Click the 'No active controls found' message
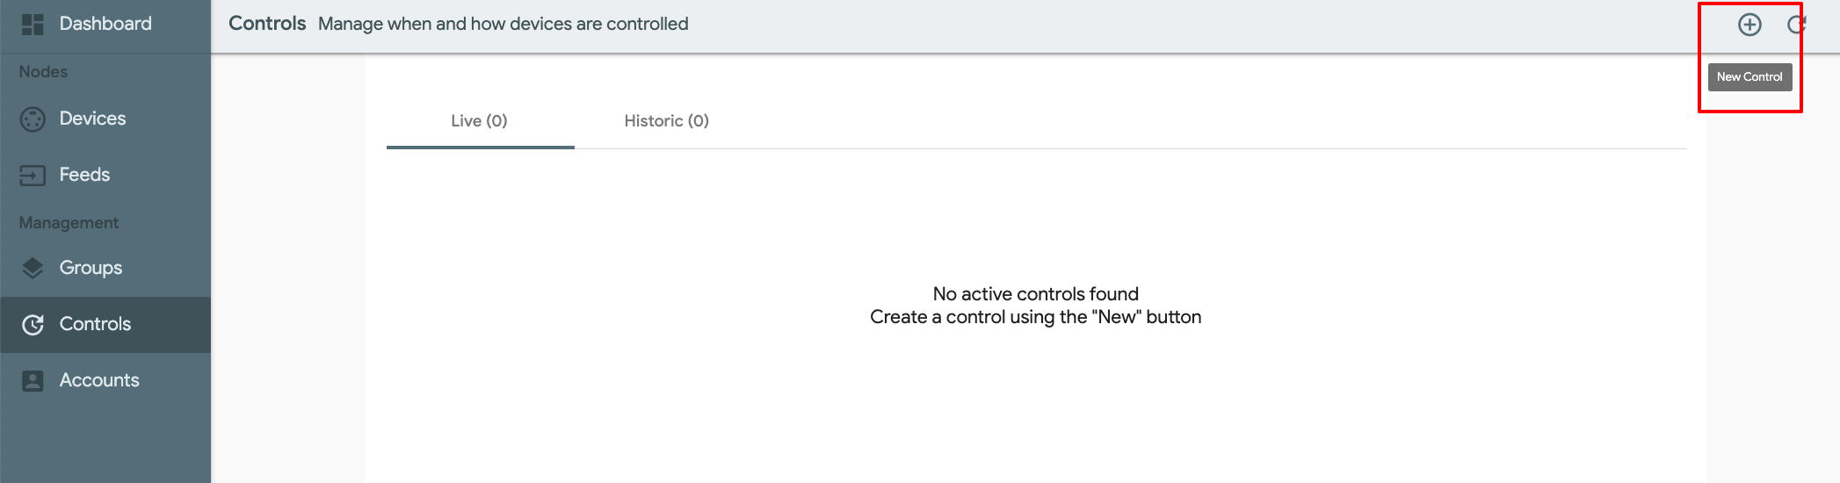The image size is (1840, 483). click(x=1036, y=294)
